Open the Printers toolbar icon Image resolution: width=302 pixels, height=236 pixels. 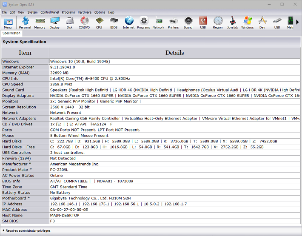pyautogui.click(x=174, y=23)
